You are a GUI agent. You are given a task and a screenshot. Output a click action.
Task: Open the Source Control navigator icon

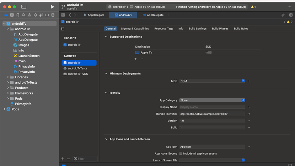pyautogui.click(x=12, y=15)
